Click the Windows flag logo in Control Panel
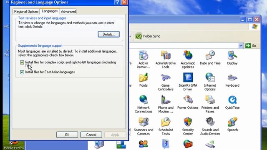Screen dimensions: 267x150 (254, 27)
